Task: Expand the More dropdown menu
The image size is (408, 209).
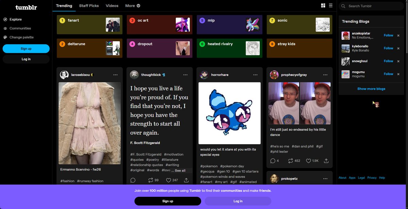Action: coord(133,6)
